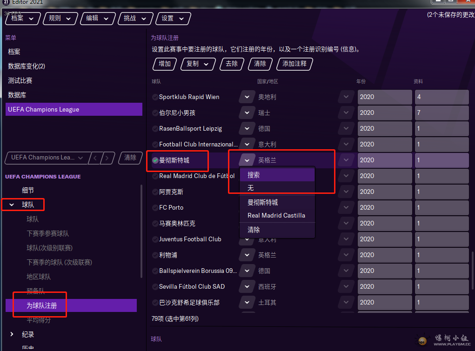Toggle selection circle for Sportklub Rapid Wien
The image size is (475, 351).
pyautogui.click(x=155, y=97)
